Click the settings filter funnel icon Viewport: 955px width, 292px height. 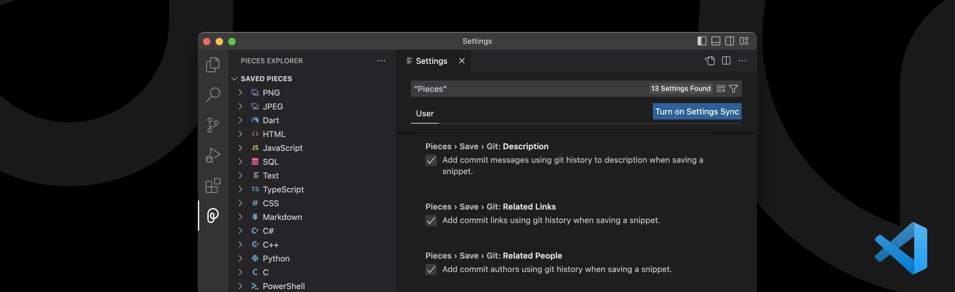734,89
